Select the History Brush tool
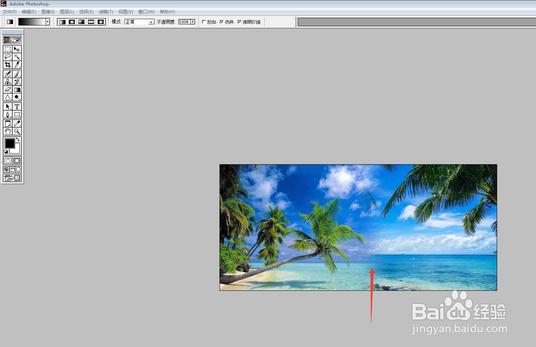The width and height of the screenshot is (536, 347). point(17,82)
